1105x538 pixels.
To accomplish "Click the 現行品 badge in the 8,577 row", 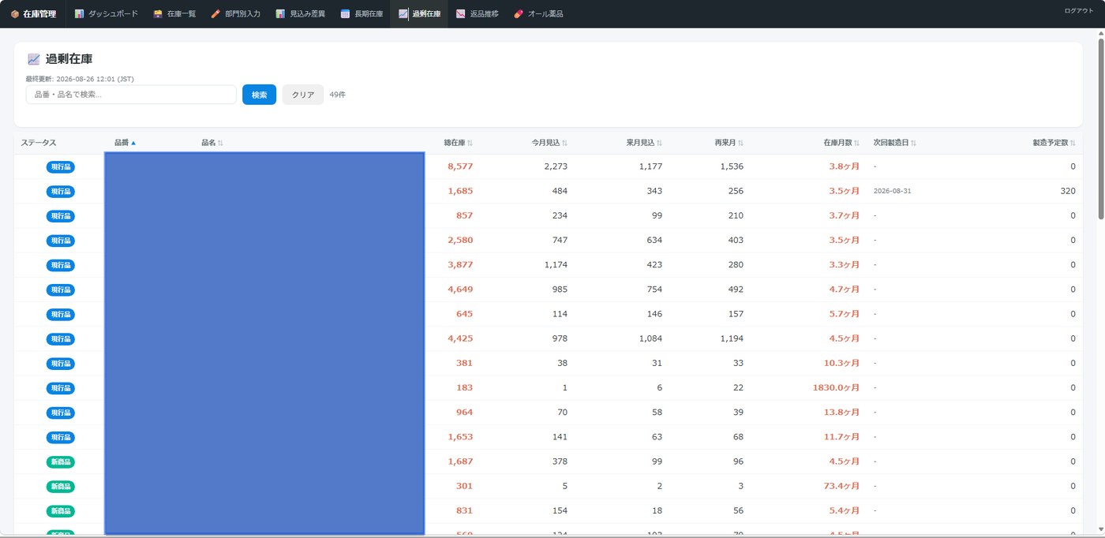I will click(60, 166).
